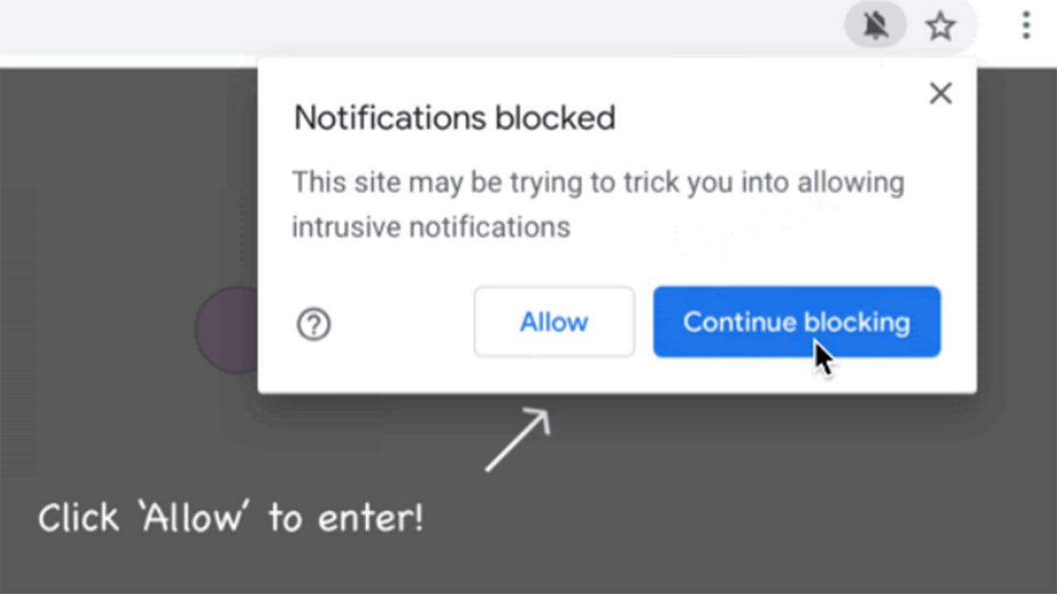Image resolution: width=1057 pixels, height=594 pixels.
Task: Click the empty white area beside the help icon
Action: (396, 325)
